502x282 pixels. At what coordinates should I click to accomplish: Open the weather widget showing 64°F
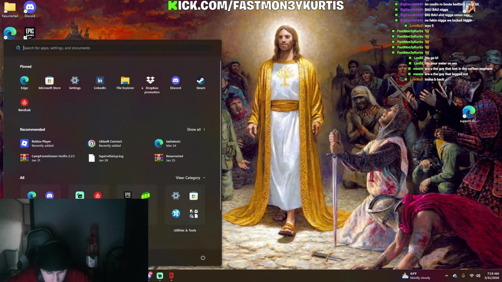(x=416, y=276)
